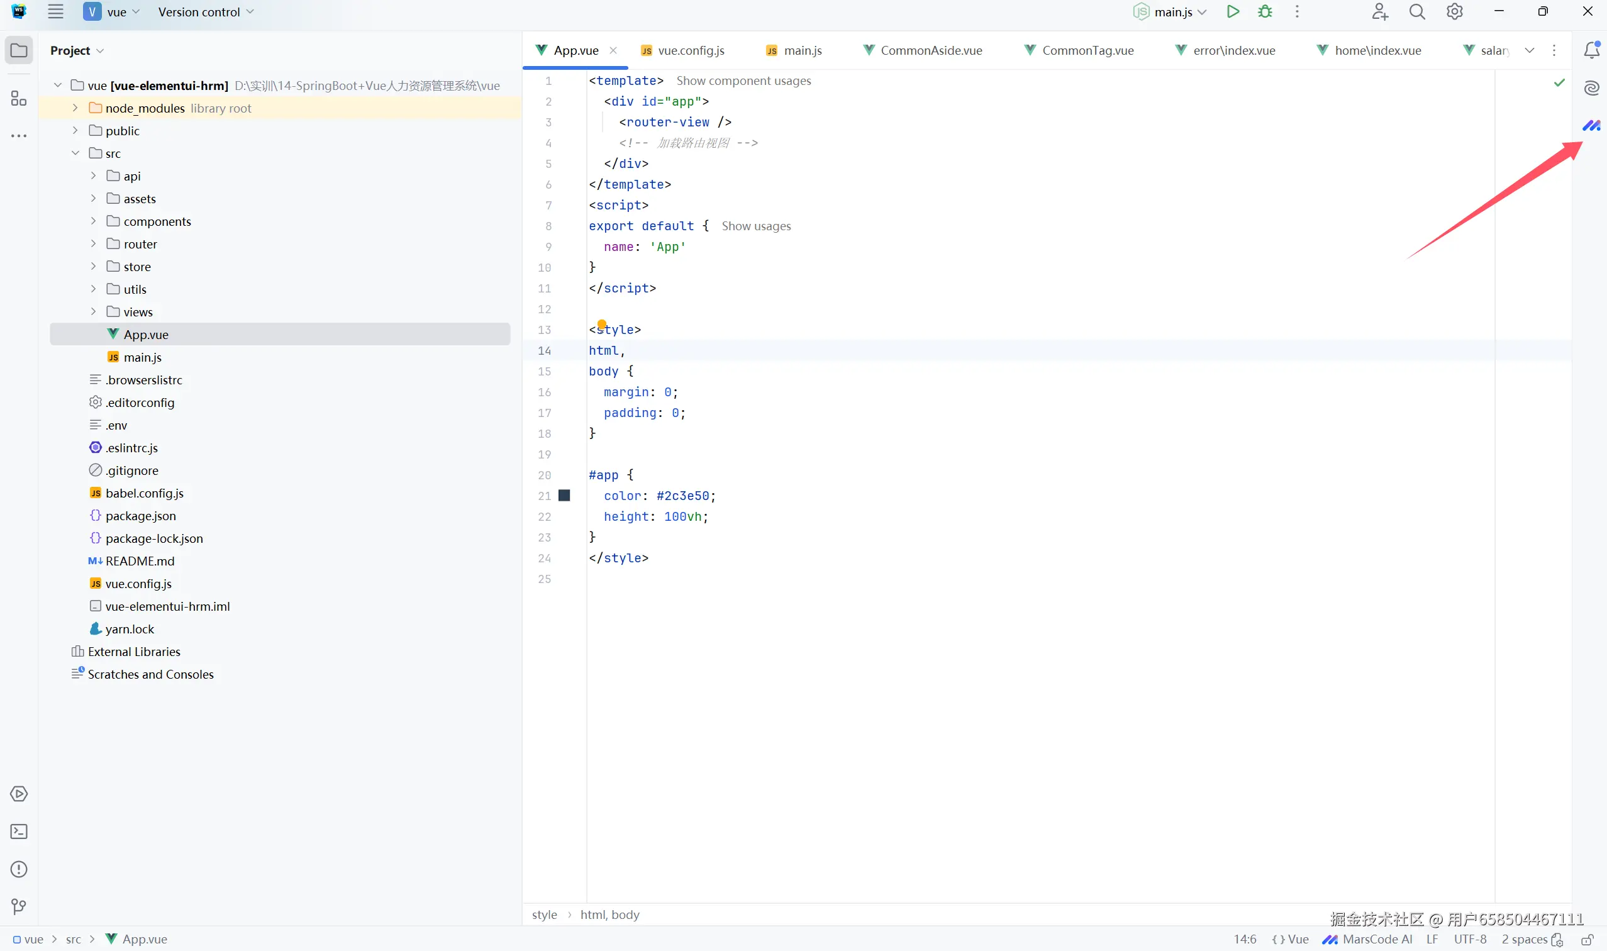The width and height of the screenshot is (1607, 951).
Task: Click the green Run button
Action: tap(1232, 11)
